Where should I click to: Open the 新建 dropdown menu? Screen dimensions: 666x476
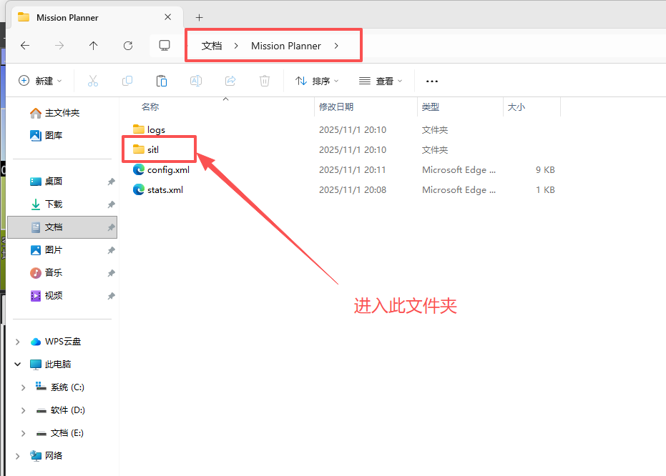(40, 81)
